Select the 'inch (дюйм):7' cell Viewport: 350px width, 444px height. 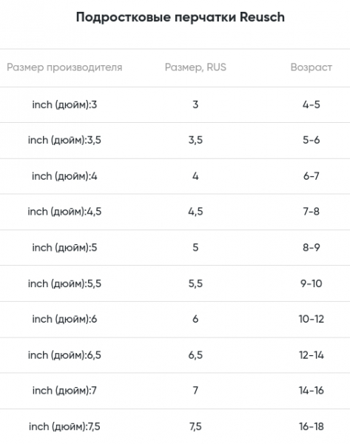(64, 391)
